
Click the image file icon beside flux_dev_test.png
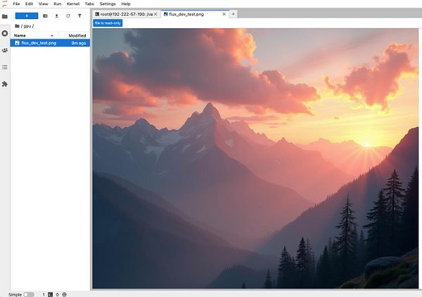(x=17, y=43)
